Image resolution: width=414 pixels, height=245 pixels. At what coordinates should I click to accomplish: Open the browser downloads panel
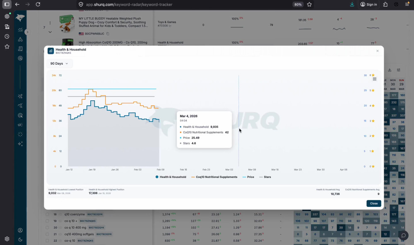click(352, 5)
